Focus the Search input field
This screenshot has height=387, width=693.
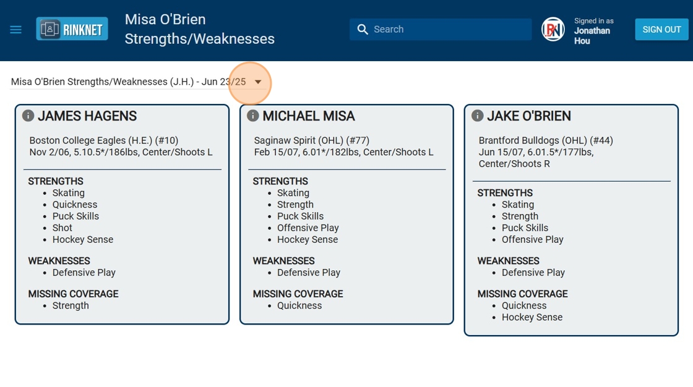tap(449, 29)
